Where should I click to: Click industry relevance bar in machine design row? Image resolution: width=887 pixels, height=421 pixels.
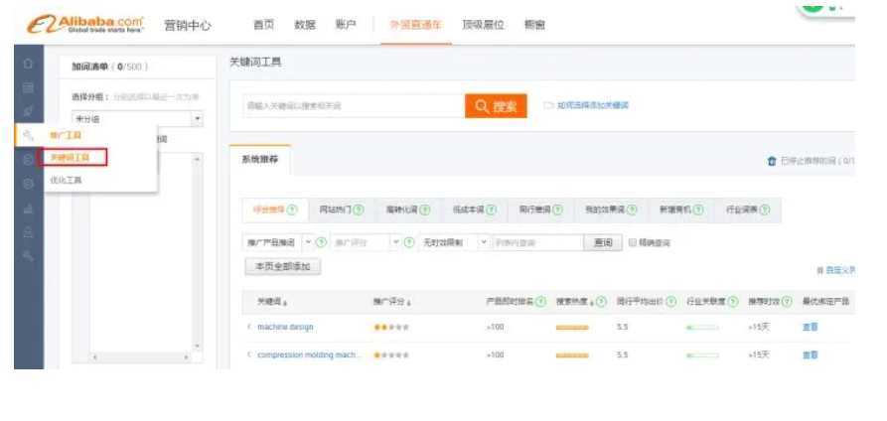pos(702,327)
